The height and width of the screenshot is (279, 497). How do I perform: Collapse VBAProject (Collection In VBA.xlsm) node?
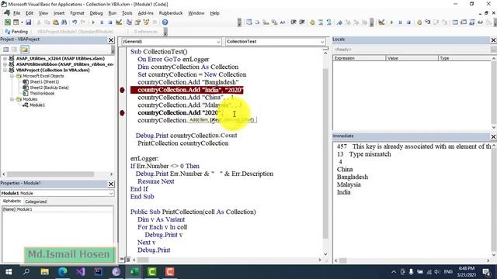pos(5,71)
